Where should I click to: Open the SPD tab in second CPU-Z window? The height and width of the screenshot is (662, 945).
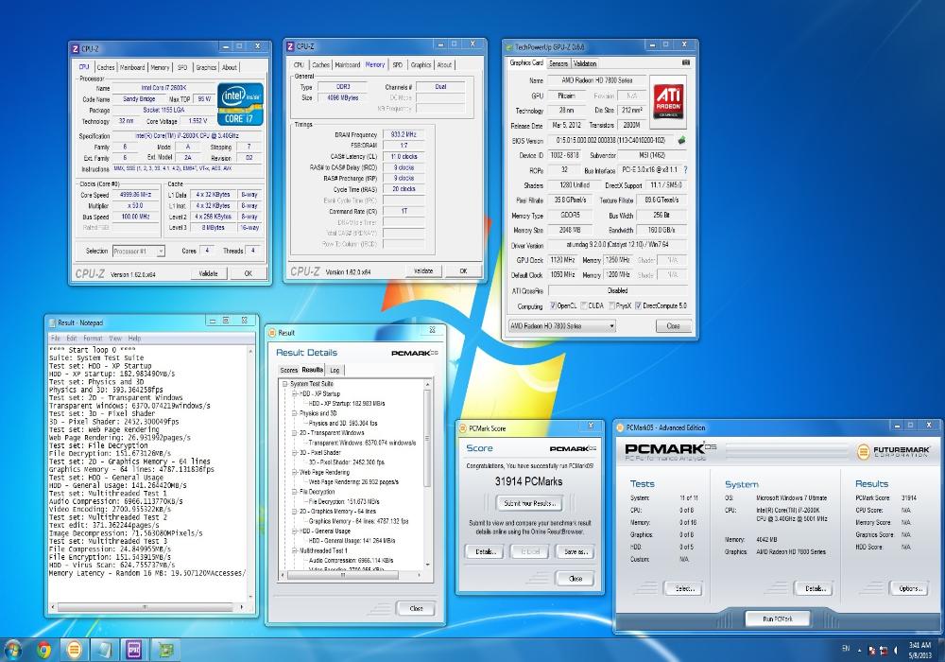397,65
